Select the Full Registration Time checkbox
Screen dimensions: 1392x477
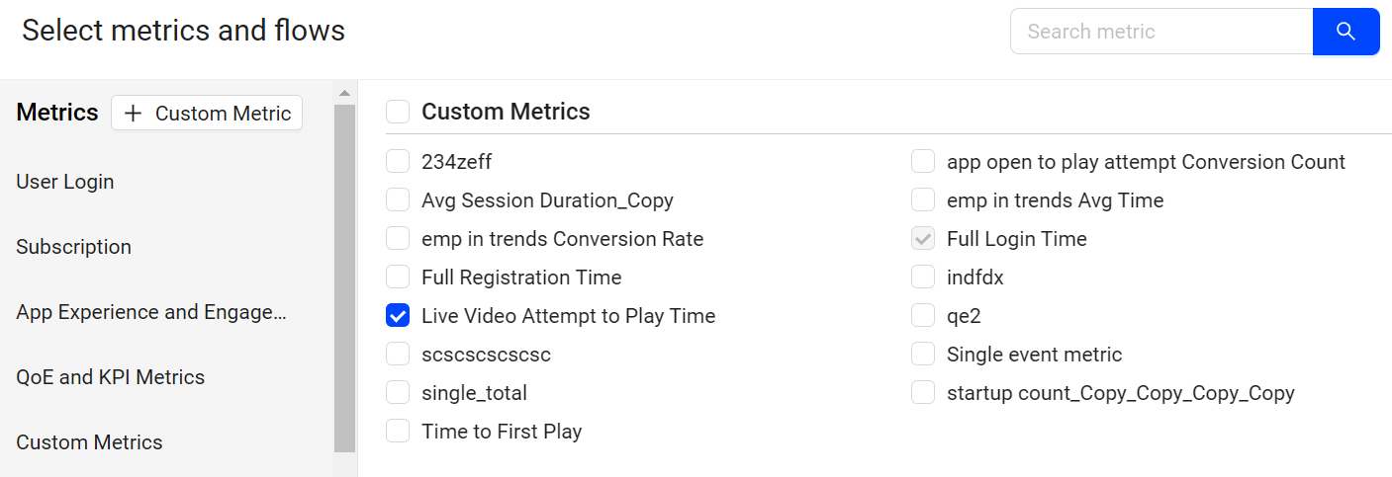(x=398, y=278)
